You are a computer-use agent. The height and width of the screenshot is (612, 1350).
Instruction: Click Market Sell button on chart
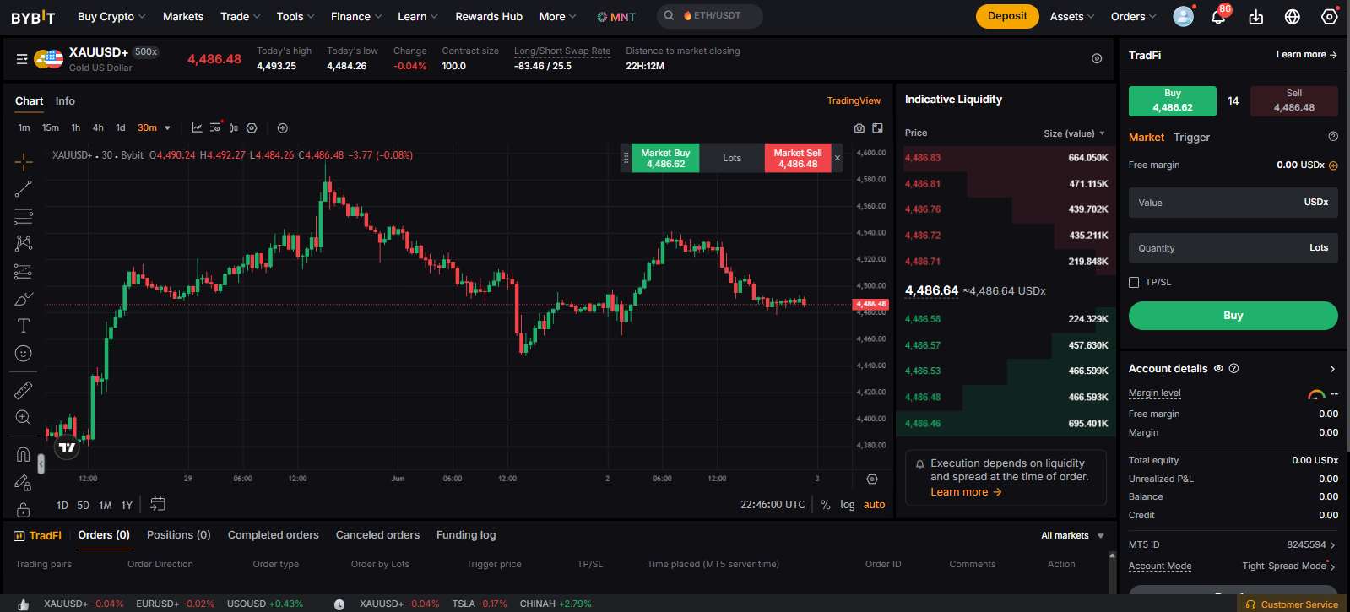[x=798, y=158]
